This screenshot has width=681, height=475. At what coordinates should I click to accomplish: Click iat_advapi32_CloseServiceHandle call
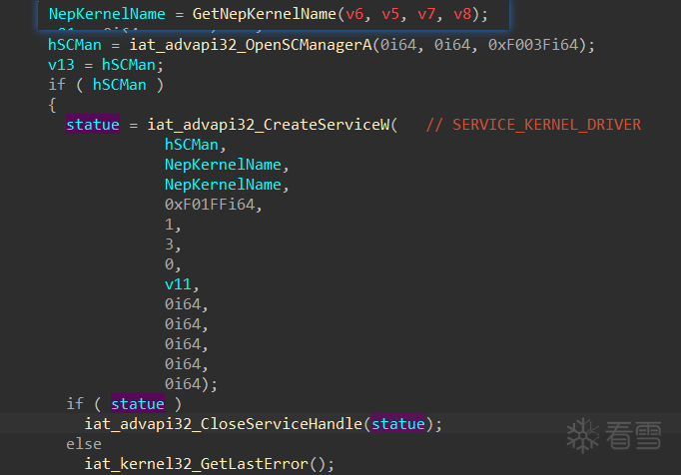[x=224, y=424]
